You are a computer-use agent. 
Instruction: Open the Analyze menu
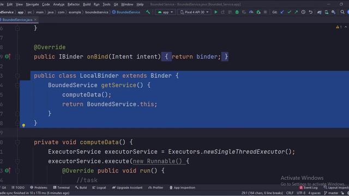(59, 4)
